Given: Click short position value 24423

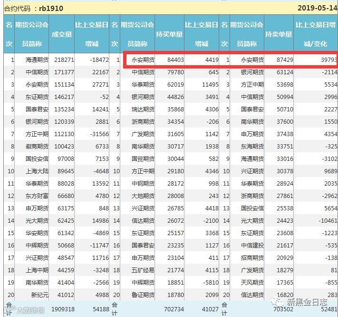Looking at the screenshot, I should [x=285, y=221].
